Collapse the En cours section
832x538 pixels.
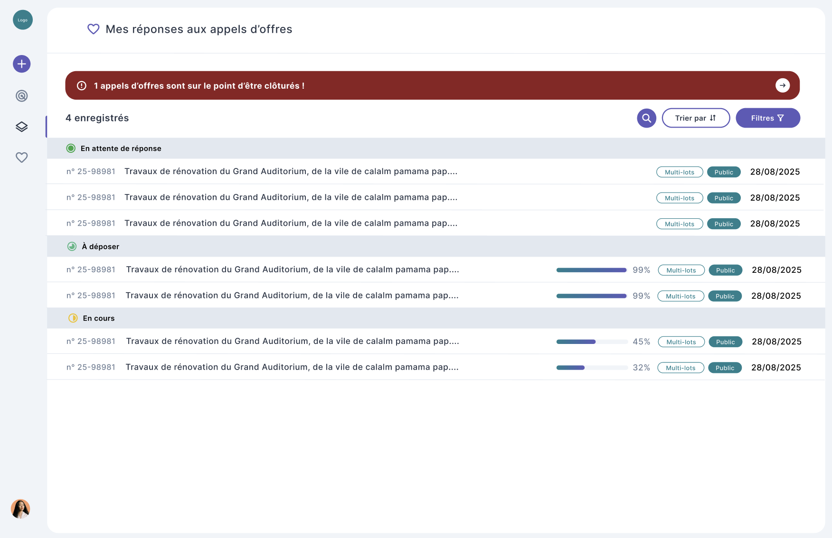(98, 318)
